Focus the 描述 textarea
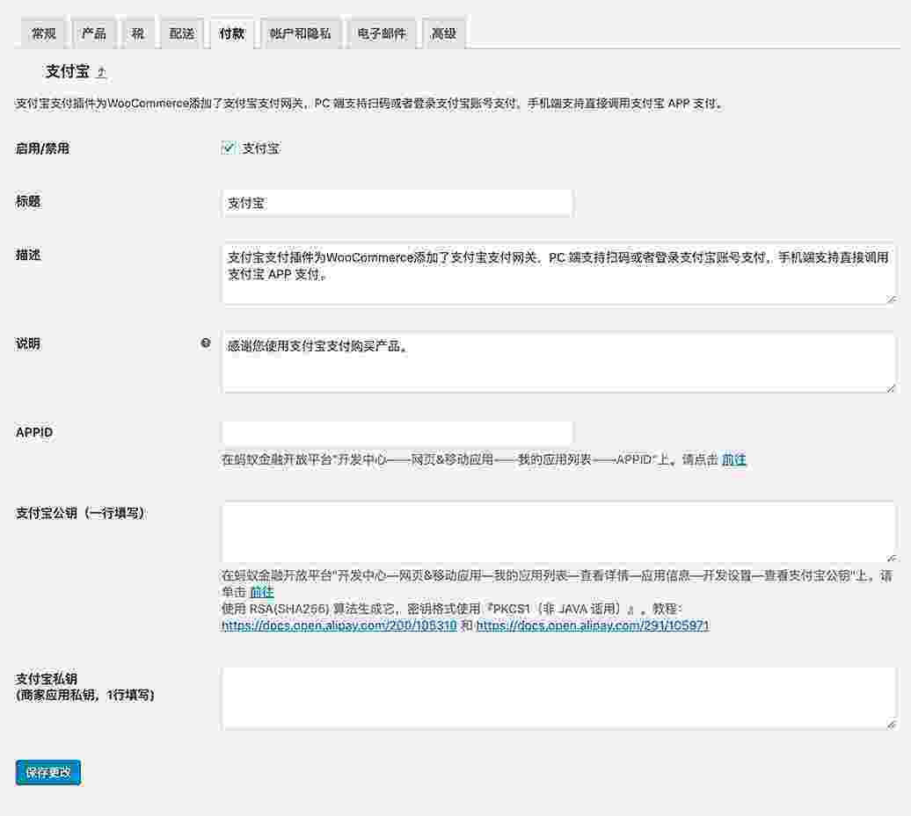The image size is (911, 816). (559, 273)
